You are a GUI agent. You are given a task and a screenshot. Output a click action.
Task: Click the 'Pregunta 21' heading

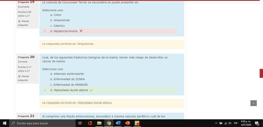click(x=26, y=116)
